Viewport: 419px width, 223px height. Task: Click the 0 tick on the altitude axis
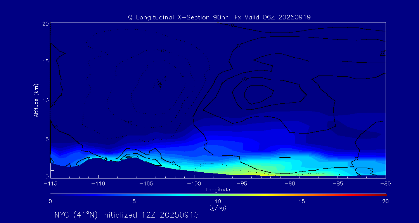(47, 176)
